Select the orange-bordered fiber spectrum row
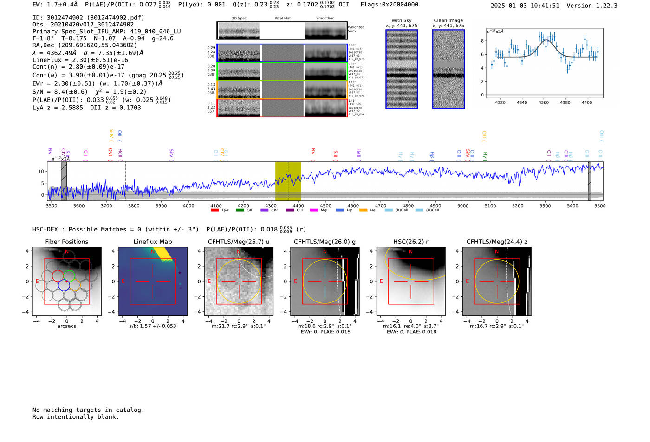Image resolution: width=650 pixels, height=442 pixels. pos(282,90)
